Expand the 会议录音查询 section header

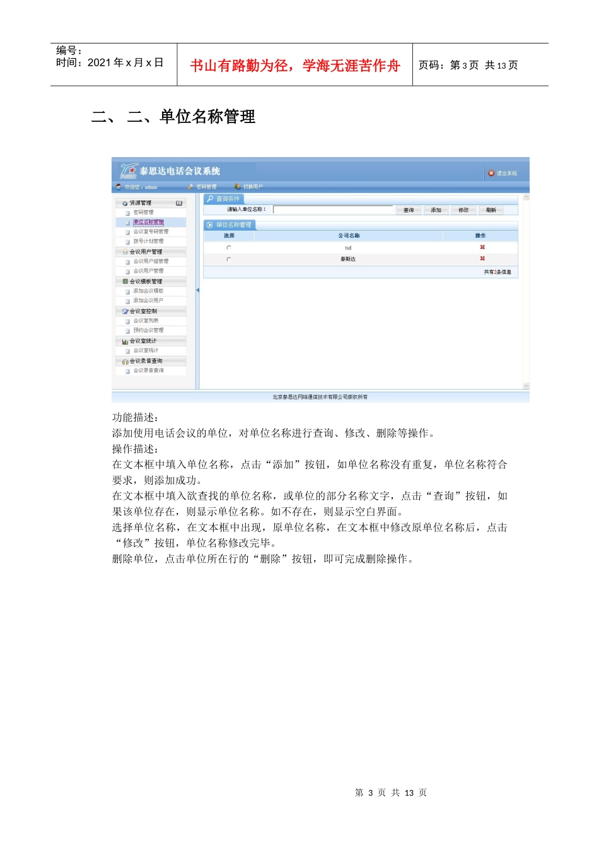151,362
